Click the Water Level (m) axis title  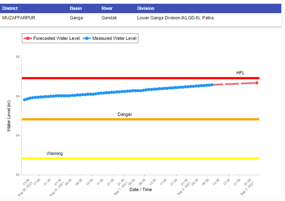(9, 116)
